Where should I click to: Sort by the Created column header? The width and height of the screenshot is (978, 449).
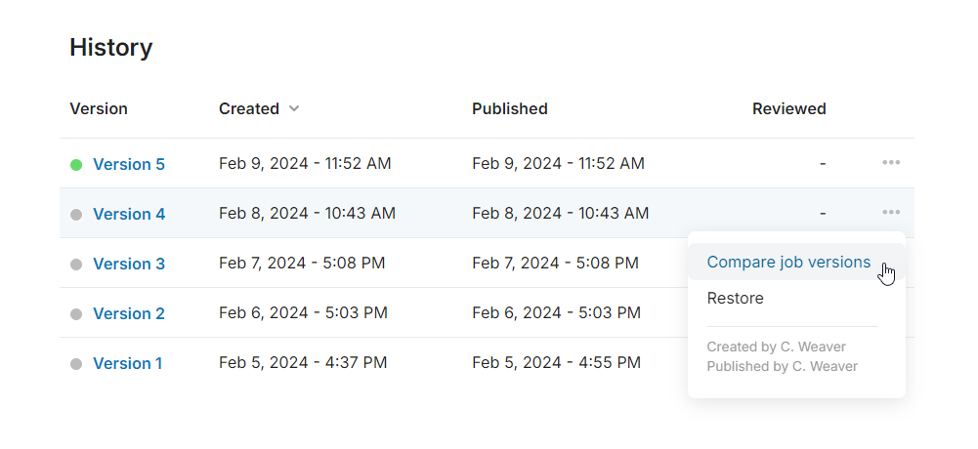(249, 109)
